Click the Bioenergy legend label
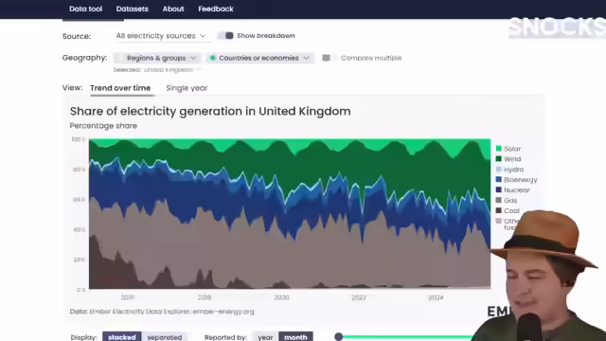 click(521, 179)
